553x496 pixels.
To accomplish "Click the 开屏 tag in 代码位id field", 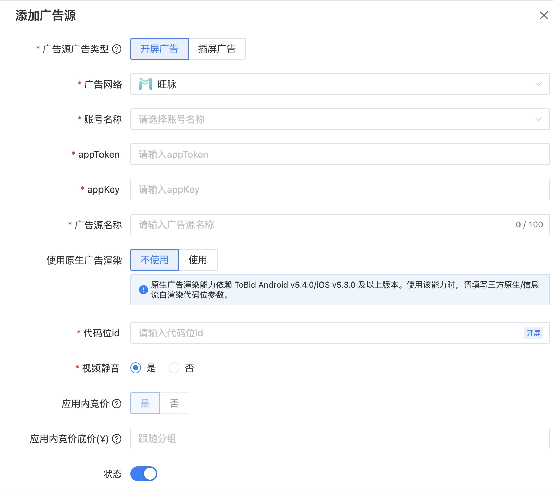I will [x=534, y=333].
